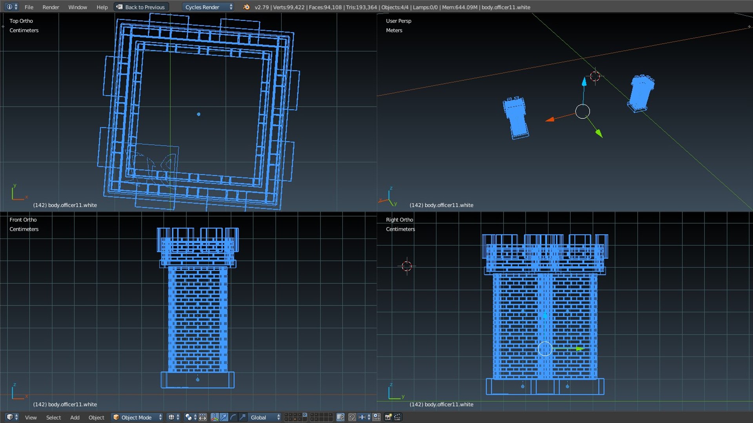Toggle lock camera and layers to scene
Image resolution: width=753 pixels, height=423 pixels.
point(340,417)
